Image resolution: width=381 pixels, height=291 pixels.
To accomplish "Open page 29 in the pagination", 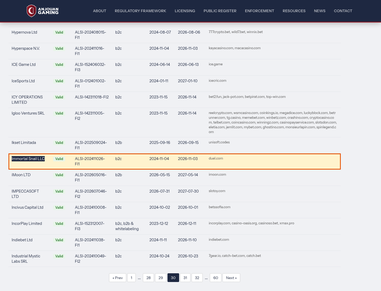I will pos(161,278).
